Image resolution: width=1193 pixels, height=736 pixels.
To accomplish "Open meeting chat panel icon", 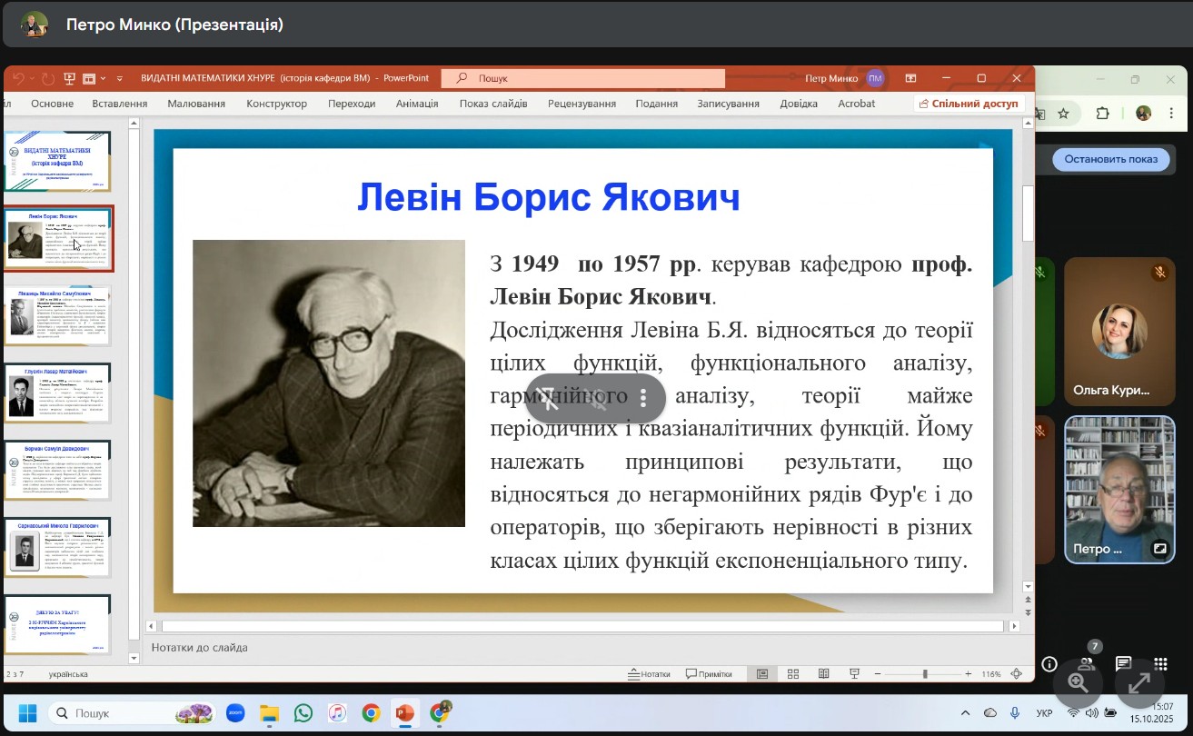I will [1123, 664].
